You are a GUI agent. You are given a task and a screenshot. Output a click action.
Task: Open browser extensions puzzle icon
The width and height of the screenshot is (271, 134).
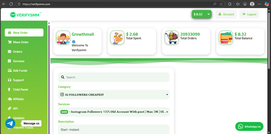coord(230,4)
